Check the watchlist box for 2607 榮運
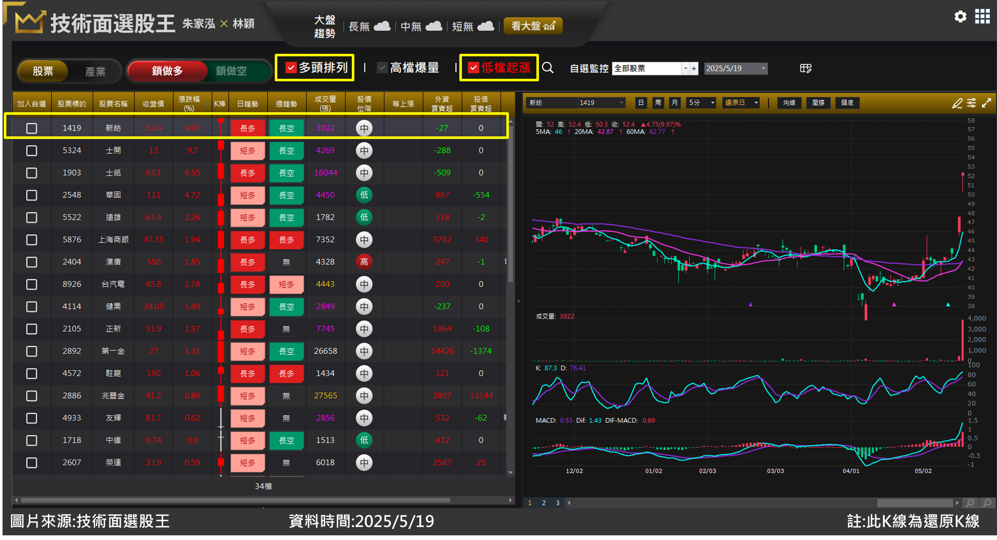 tap(32, 463)
